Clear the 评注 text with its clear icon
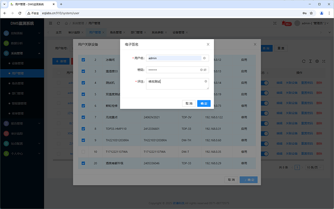This screenshot has width=334, height=209. point(205,81)
